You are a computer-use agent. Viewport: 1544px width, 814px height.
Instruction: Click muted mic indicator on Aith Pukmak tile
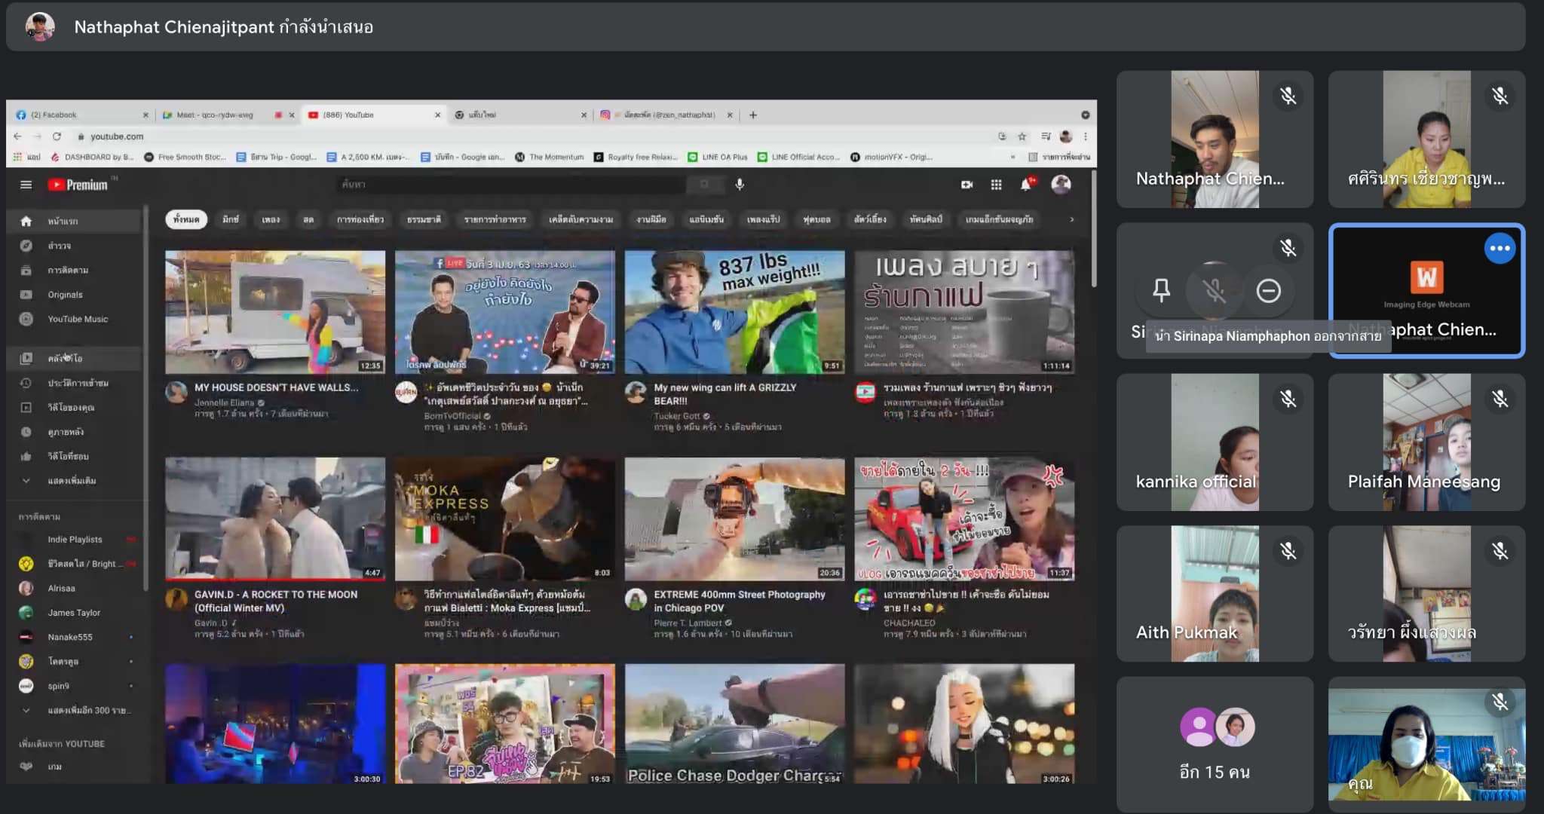[x=1288, y=551]
